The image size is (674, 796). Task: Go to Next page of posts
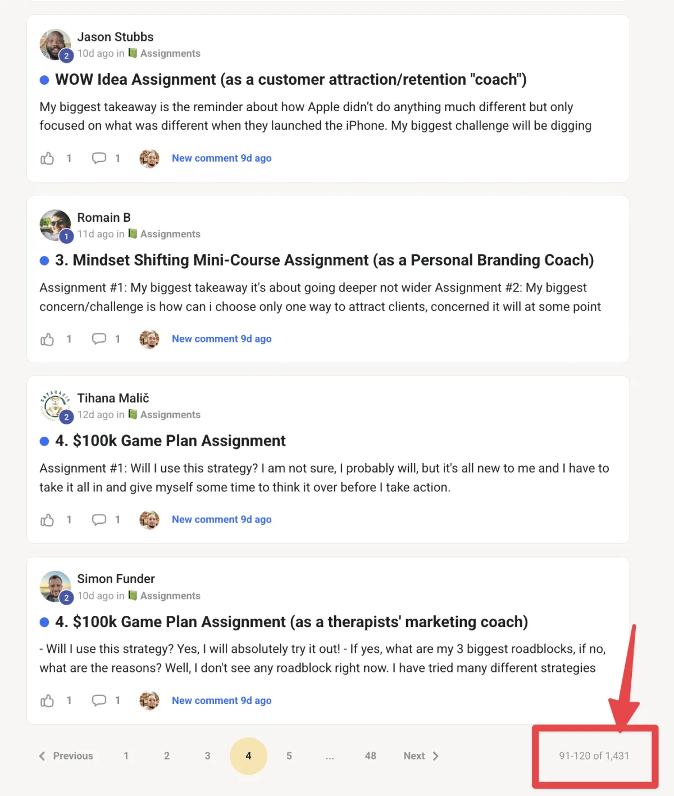click(421, 756)
